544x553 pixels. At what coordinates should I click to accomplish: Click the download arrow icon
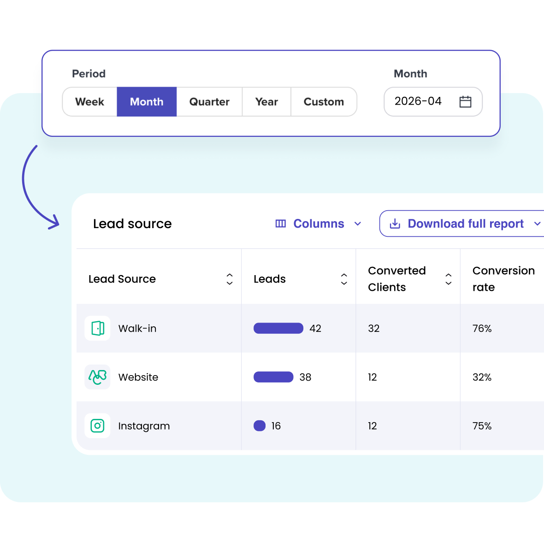(395, 224)
